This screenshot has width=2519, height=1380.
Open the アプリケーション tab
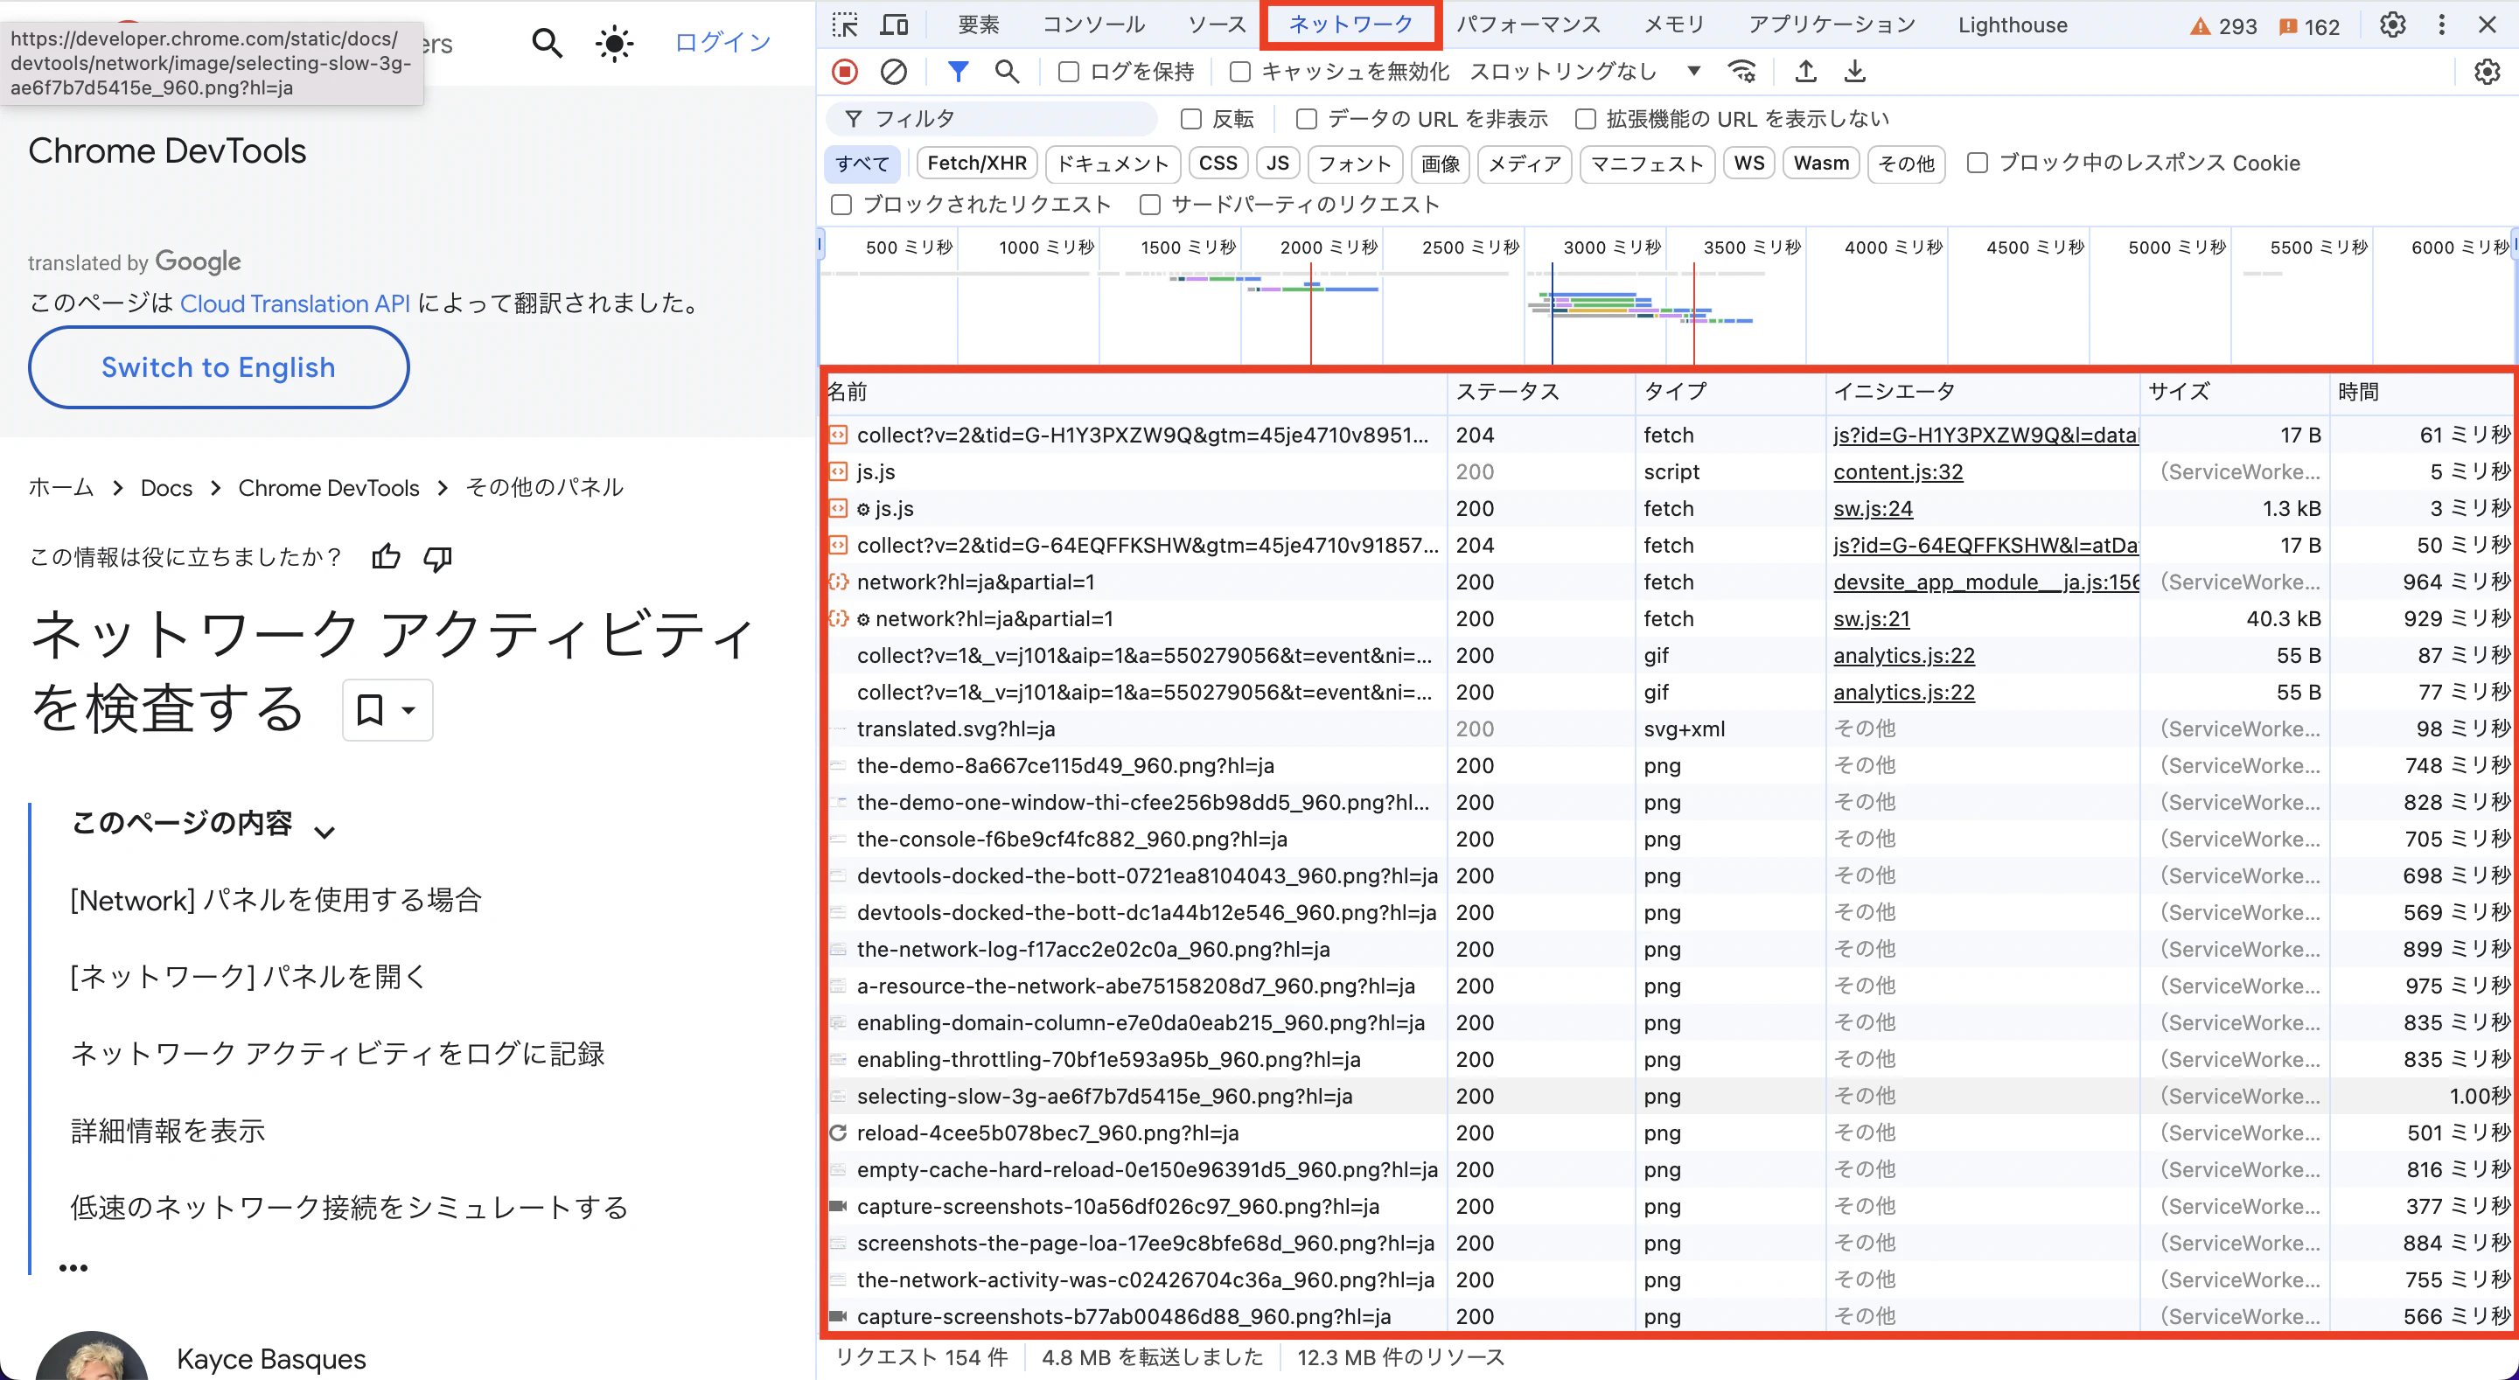click(1832, 24)
